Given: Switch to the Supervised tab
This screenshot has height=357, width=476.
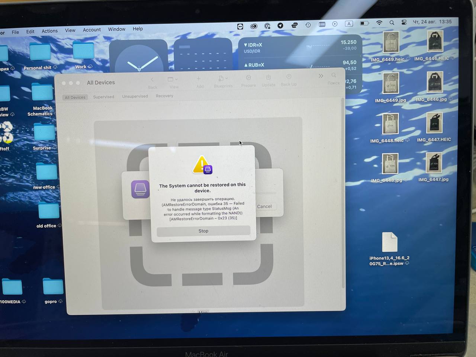Looking at the screenshot, I should [x=104, y=97].
